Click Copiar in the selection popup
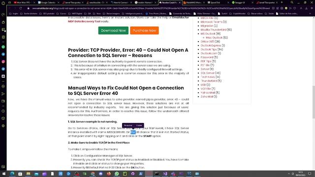The image size is (315, 177). [x=139, y=125]
